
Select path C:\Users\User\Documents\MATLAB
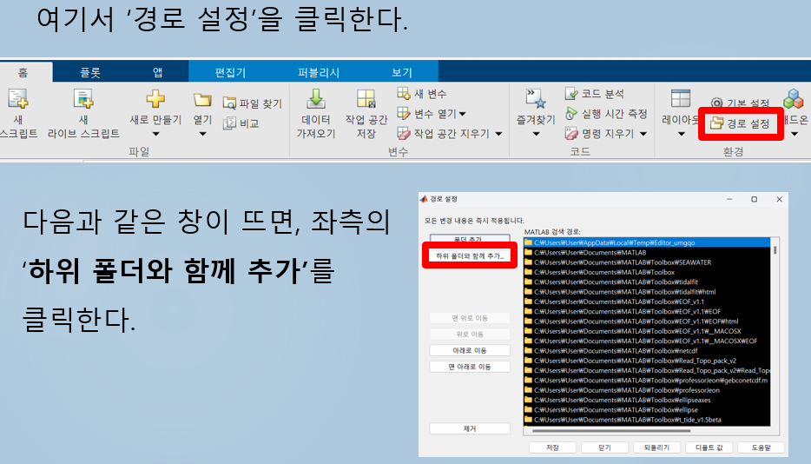(x=647, y=252)
